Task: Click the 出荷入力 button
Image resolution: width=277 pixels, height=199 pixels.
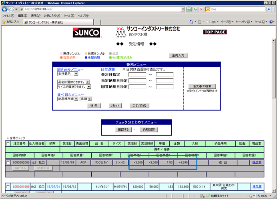Action: 178,56
